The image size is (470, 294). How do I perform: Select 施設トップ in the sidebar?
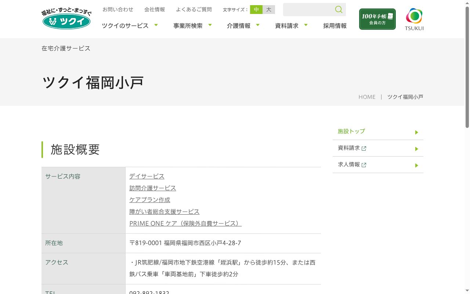[x=378, y=132]
